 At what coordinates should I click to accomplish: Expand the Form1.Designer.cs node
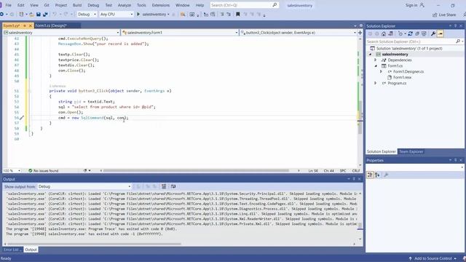pos(381,71)
